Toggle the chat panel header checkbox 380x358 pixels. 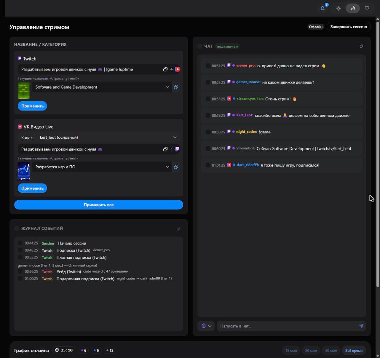coord(200,46)
